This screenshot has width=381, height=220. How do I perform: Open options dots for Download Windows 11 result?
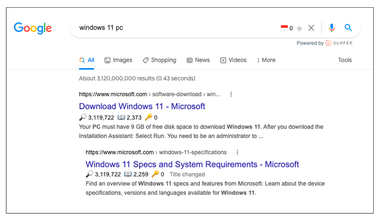[x=231, y=94]
